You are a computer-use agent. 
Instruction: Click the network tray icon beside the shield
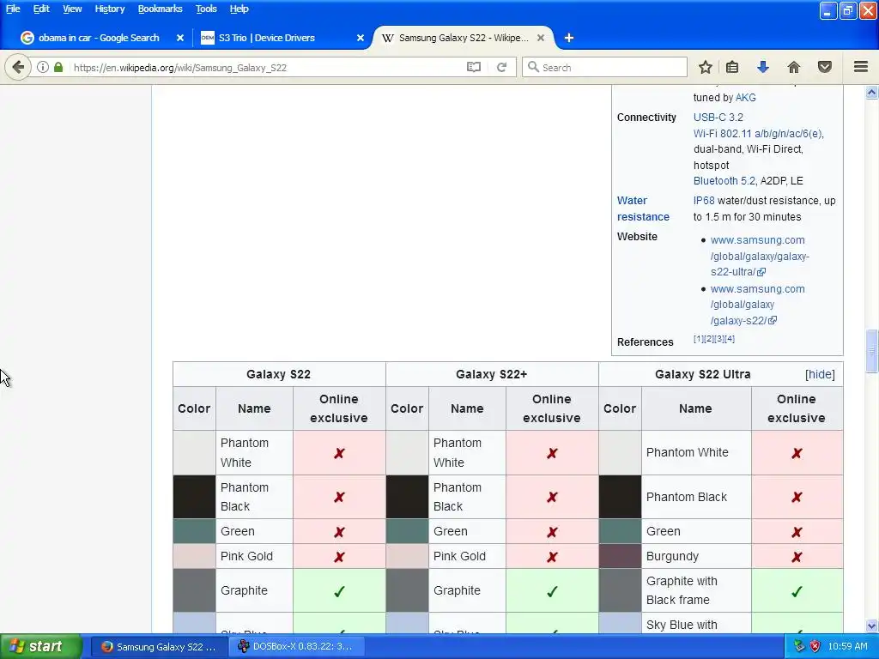[x=799, y=646]
